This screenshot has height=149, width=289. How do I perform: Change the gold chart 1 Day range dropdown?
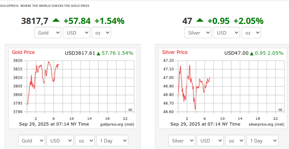pyautogui.click(x=112, y=141)
